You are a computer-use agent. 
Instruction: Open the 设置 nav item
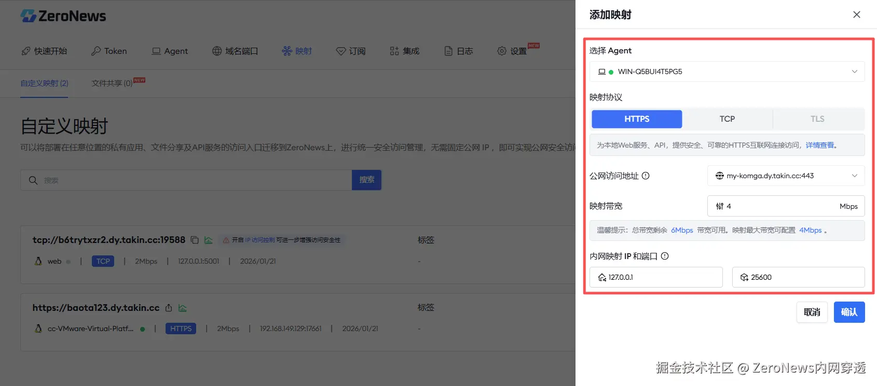[512, 51]
